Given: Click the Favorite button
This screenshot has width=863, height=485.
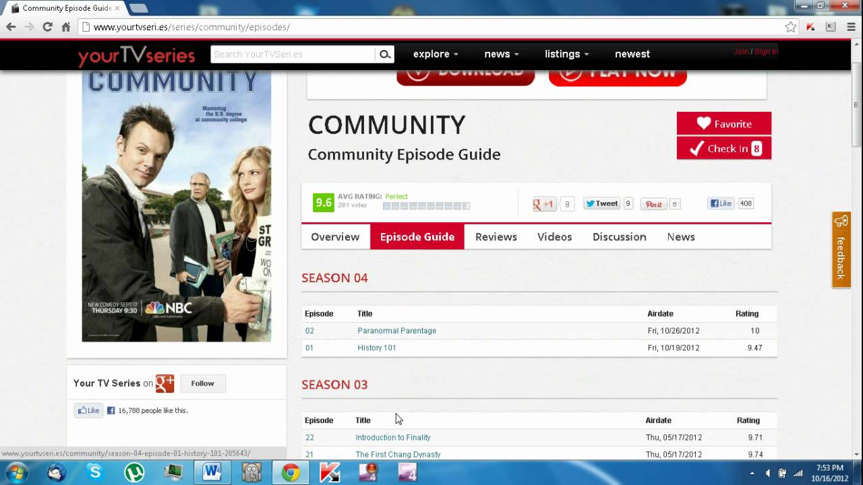Looking at the screenshot, I should click(724, 123).
